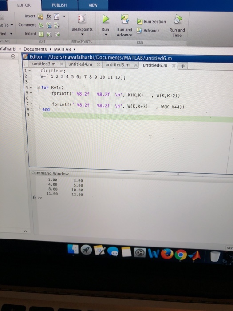
Task: Open Messages in the Dock
Action: tap(113, 252)
